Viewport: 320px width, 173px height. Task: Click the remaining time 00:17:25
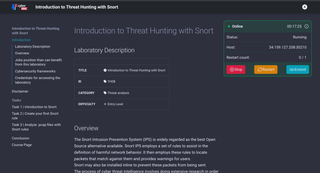(x=294, y=26)
